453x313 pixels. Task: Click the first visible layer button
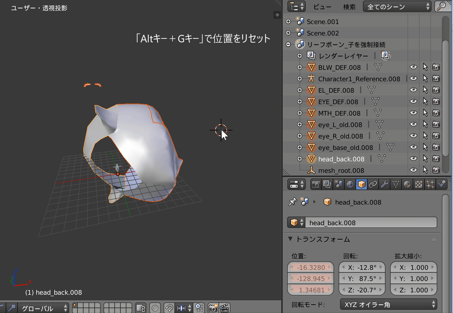coord(75,306)
